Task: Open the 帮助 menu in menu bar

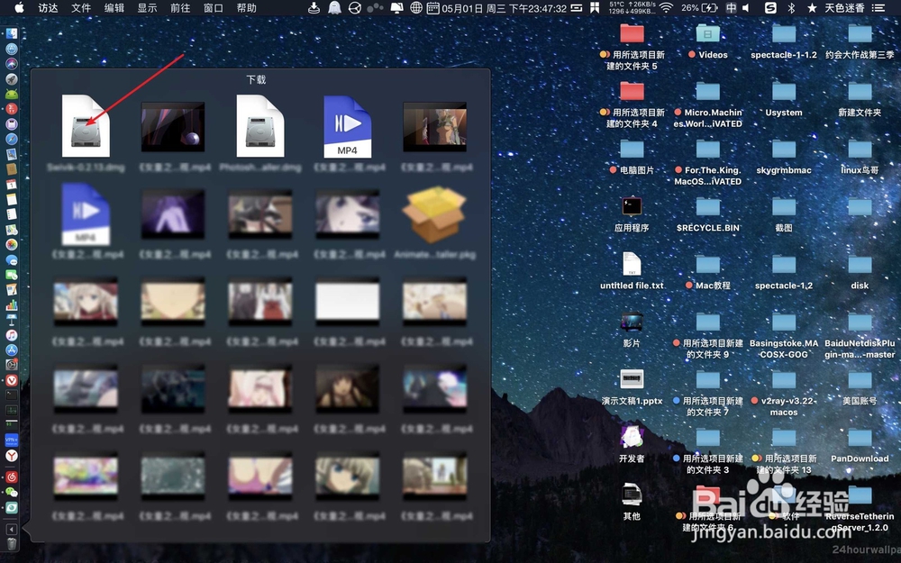Action: [246, 8]
